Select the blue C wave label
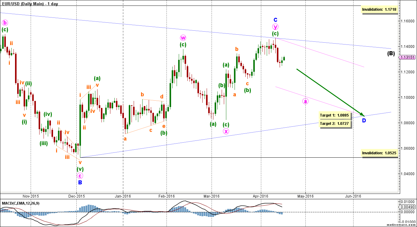417x227 pixels. [x=275, y=20]
